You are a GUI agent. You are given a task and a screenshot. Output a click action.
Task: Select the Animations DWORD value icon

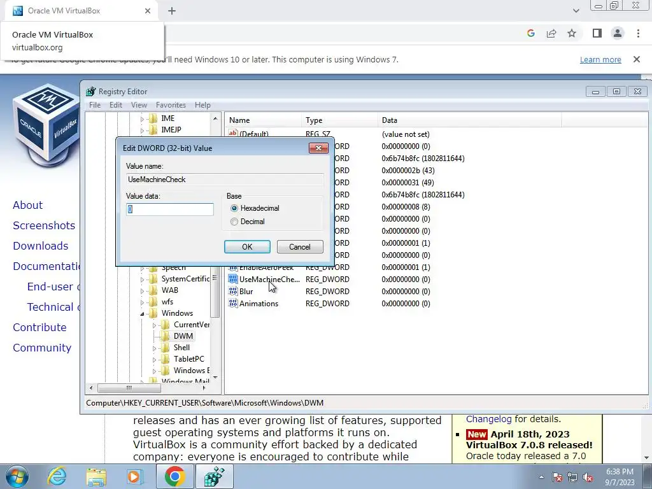click(233, 303)
